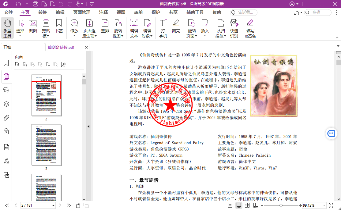Open a file with the folder icon
This screenshot has width=341, height=210.
click(x=18, y=4)
